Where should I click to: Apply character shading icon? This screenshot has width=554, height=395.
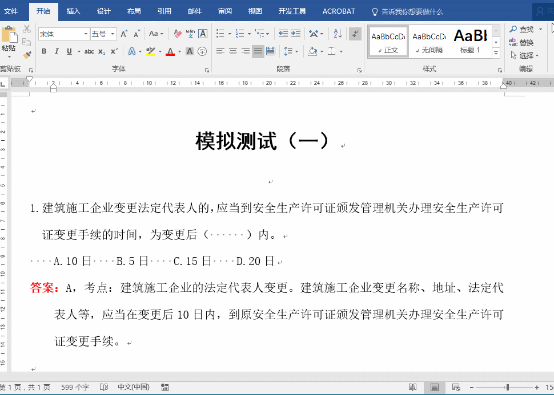190,51
